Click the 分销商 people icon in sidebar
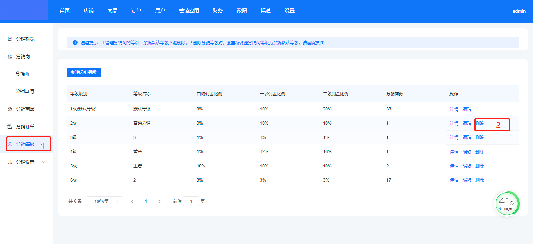Screen dimensions: 533x244 point(10,57)
